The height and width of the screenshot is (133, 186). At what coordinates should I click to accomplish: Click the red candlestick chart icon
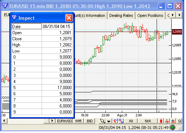tap(161, 121)
